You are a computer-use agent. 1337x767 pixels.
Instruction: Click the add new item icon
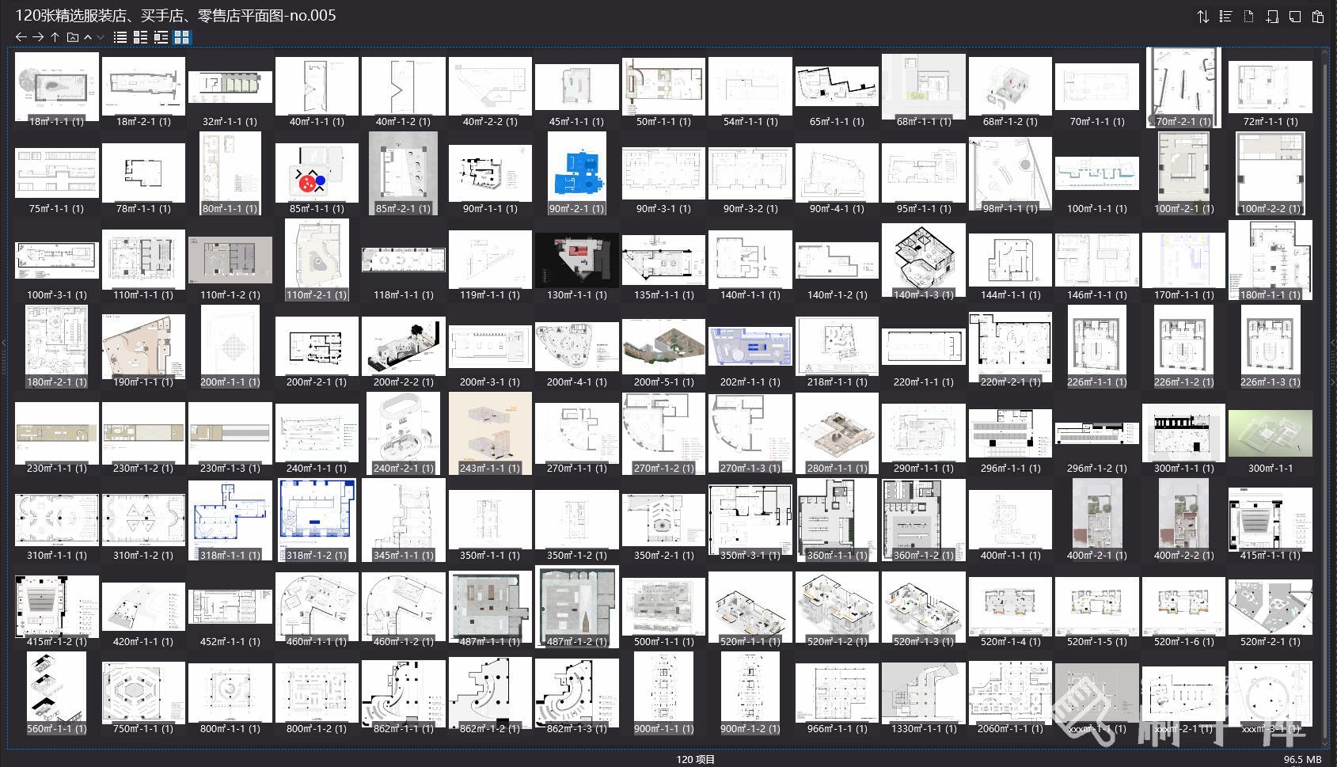[1272, 17]
